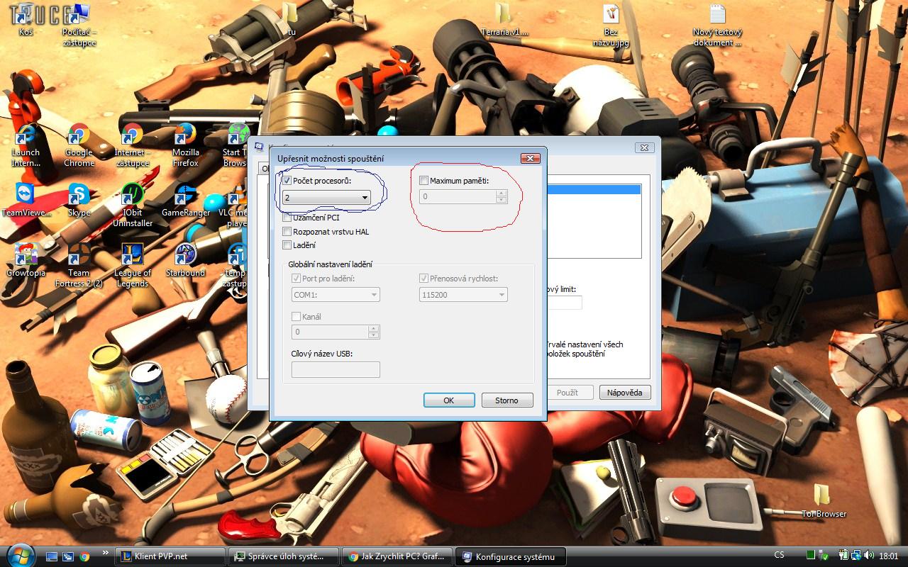Open the volume icon in system tray
This screenshot has width=908, height=567.
click(869, 556)
